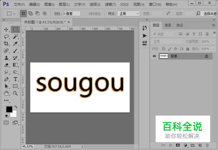The width and height of the screenshot is (218, 150).
Task: Open the Layers panel options menu
Action: point(214,25)
